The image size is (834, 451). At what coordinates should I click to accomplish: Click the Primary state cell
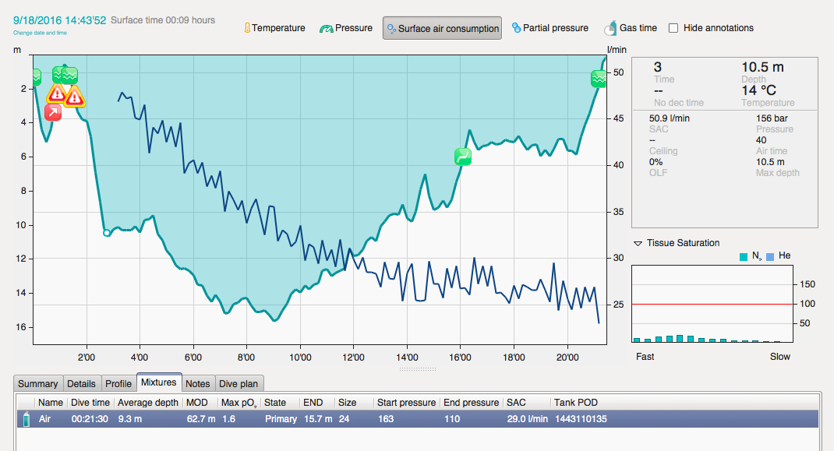281,419
